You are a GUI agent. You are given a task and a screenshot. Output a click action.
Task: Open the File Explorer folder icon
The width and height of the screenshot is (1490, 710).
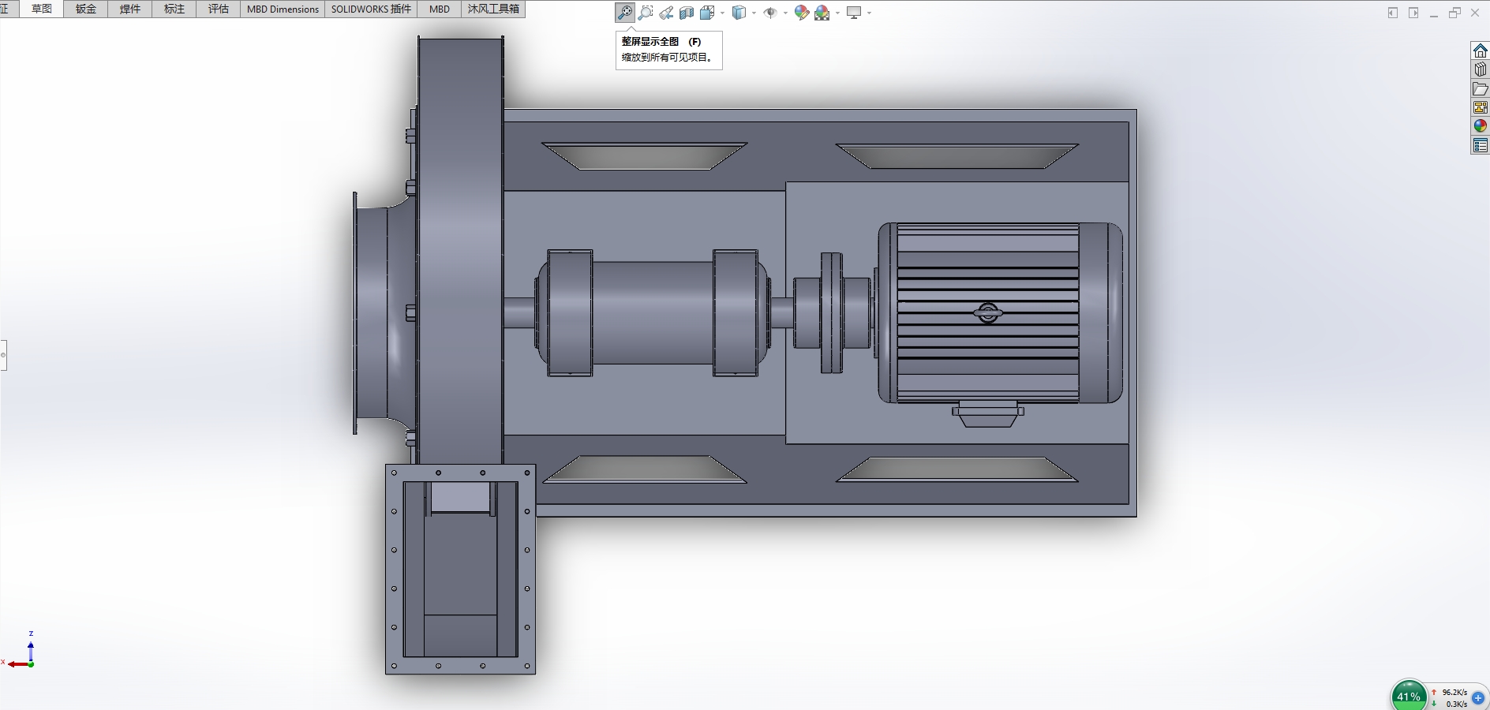click(1480, 88)
